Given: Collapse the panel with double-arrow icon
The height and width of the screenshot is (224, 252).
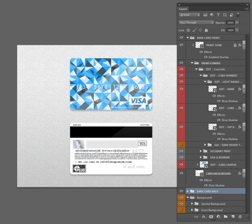Looking at the screenshot, I should click(x=247, y=5).
